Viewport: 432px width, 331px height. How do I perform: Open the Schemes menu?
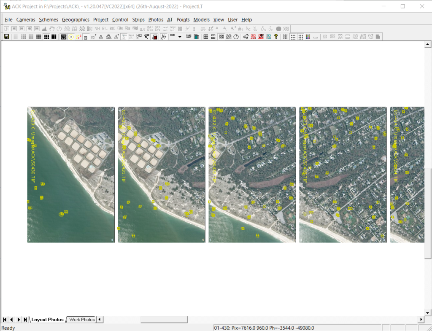tap(49, 19)
